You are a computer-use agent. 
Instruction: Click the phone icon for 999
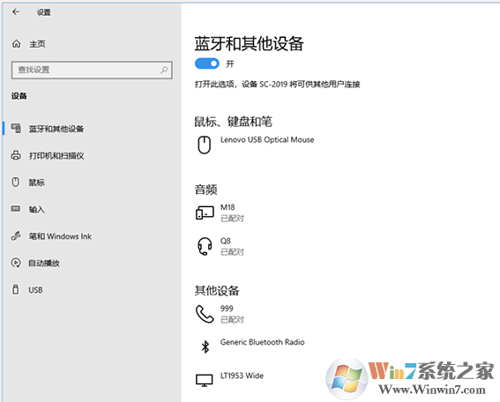pyautogui.click(x=205, y=314)
